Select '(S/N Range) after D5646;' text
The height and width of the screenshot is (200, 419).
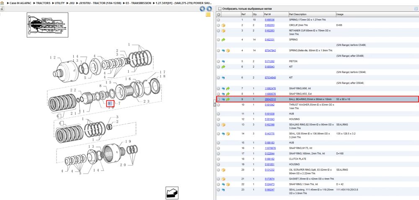click(350, 83)
